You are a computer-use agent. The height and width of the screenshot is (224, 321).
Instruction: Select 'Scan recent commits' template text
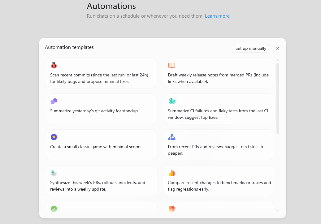[x=99, y=78]
